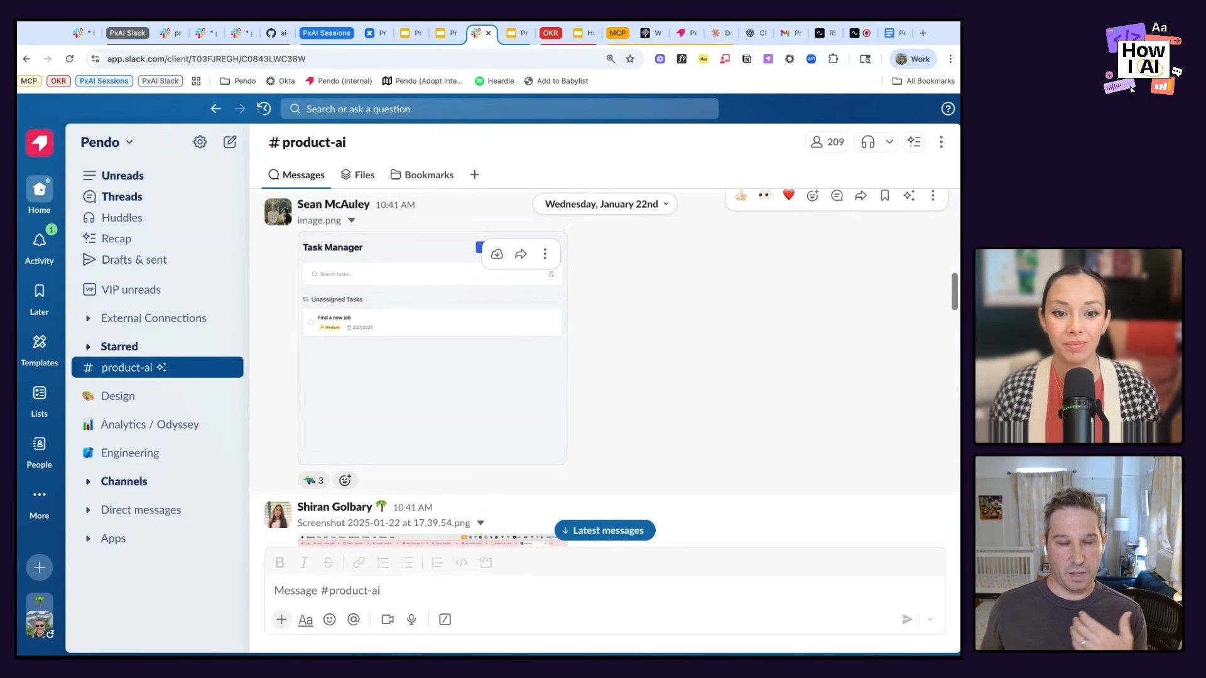Attach file with plus in composer
The width and height of the screenshot is (1206, 678).
281,620
